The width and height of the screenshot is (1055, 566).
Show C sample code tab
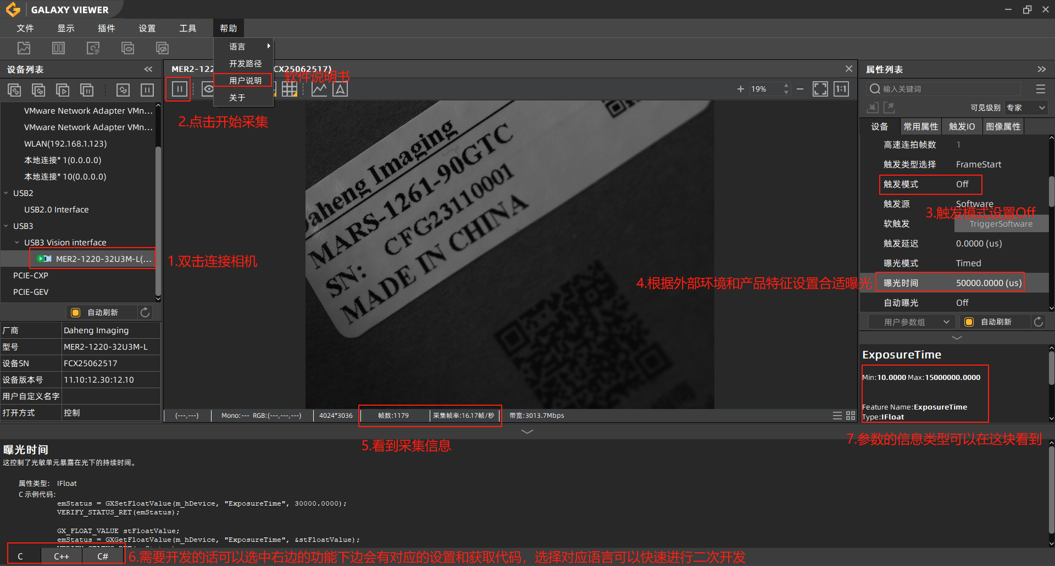[x=20, y=556]
